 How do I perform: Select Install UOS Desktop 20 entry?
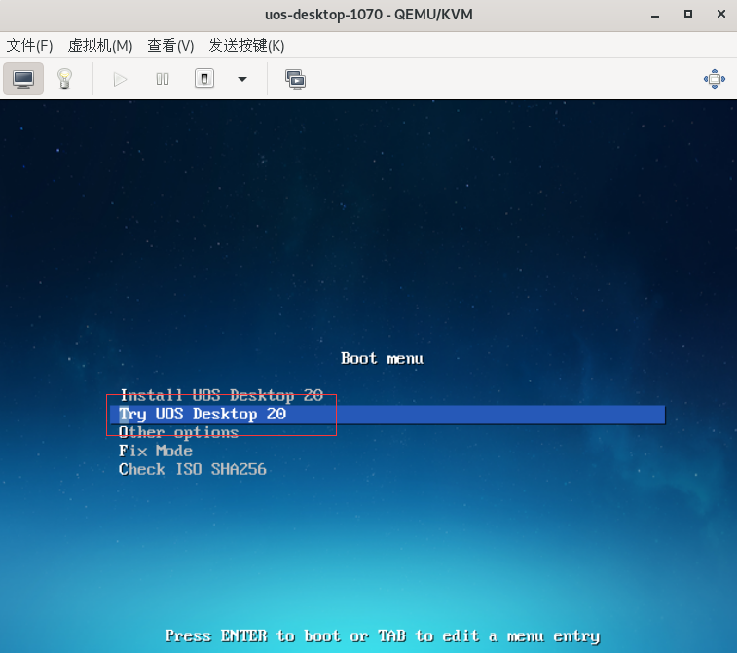222,395
